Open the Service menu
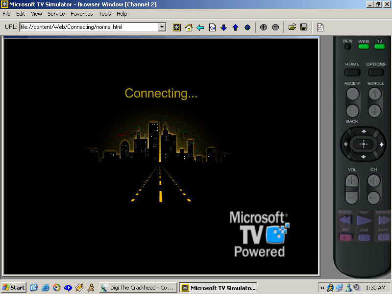 [x=56, y=14]
